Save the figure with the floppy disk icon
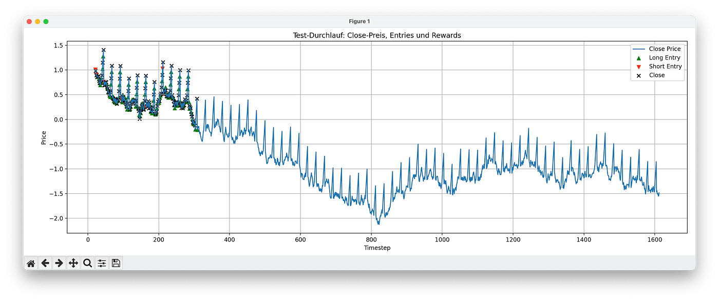The image size is (719, 301). [116, 263]
